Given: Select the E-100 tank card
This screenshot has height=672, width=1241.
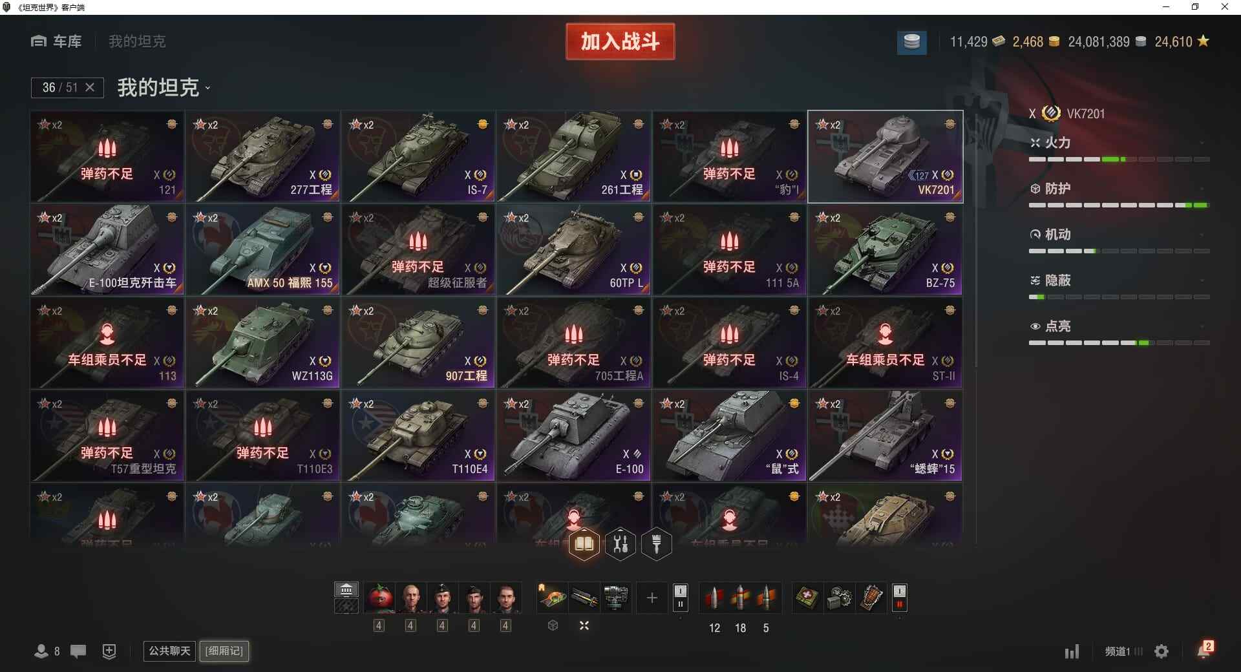Looking at the screenshot, I should 573,436.
